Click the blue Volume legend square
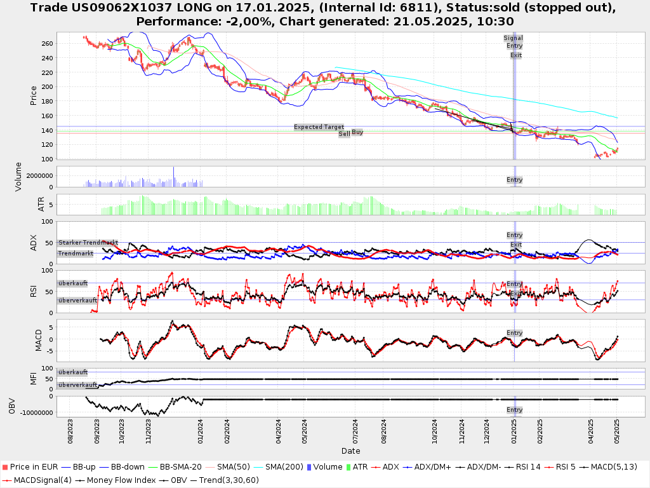The image size is (650, 488). 310,467
